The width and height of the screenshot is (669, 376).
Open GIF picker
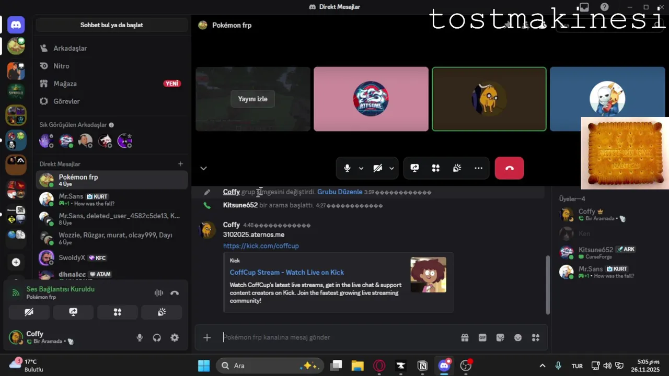pos(482,337)
